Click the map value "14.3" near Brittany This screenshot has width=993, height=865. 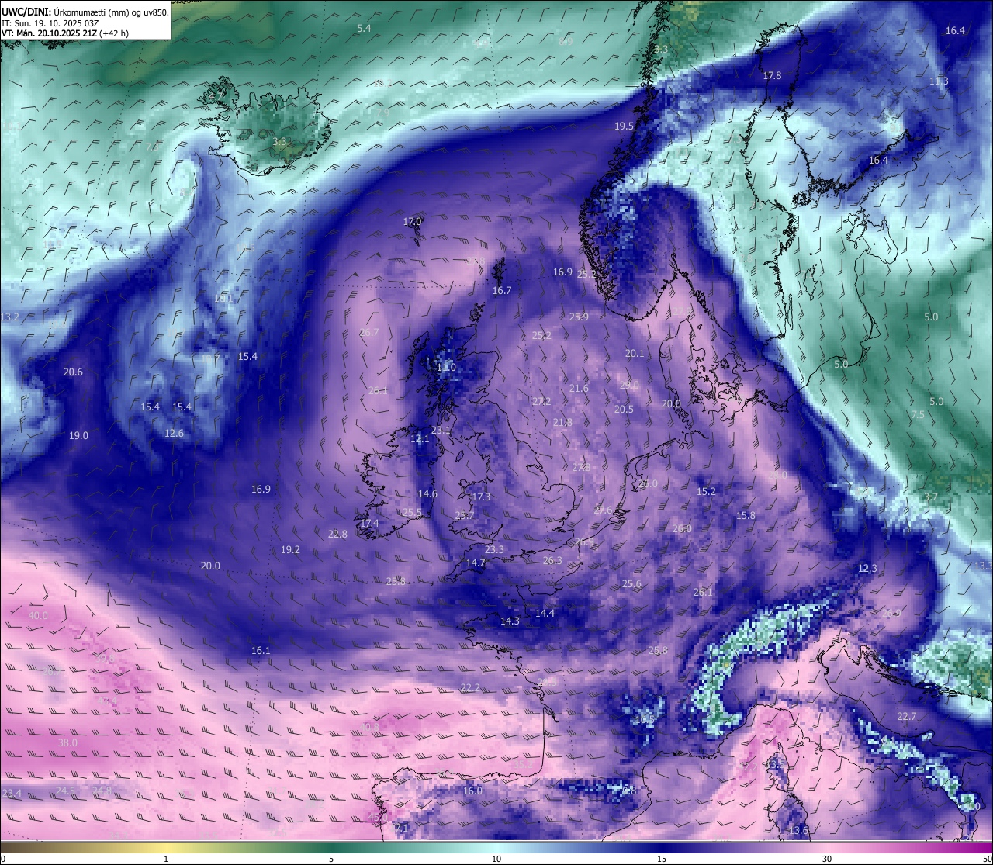(510, 621)
